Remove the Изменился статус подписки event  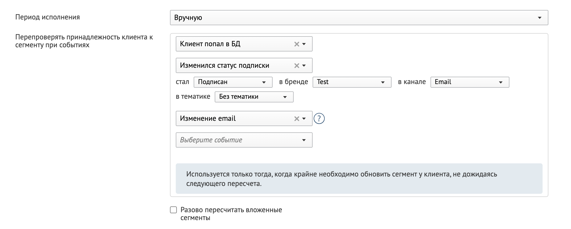point(297,66)
